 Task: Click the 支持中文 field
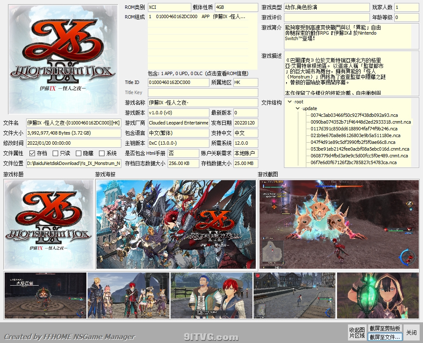click(x=246, y=133)
